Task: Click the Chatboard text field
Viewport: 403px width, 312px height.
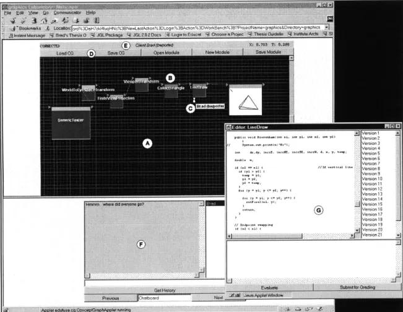Action: click(165, 298)
